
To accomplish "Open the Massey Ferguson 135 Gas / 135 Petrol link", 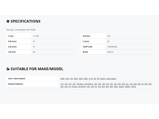I will pyautogui.click(x=85, y=84).
